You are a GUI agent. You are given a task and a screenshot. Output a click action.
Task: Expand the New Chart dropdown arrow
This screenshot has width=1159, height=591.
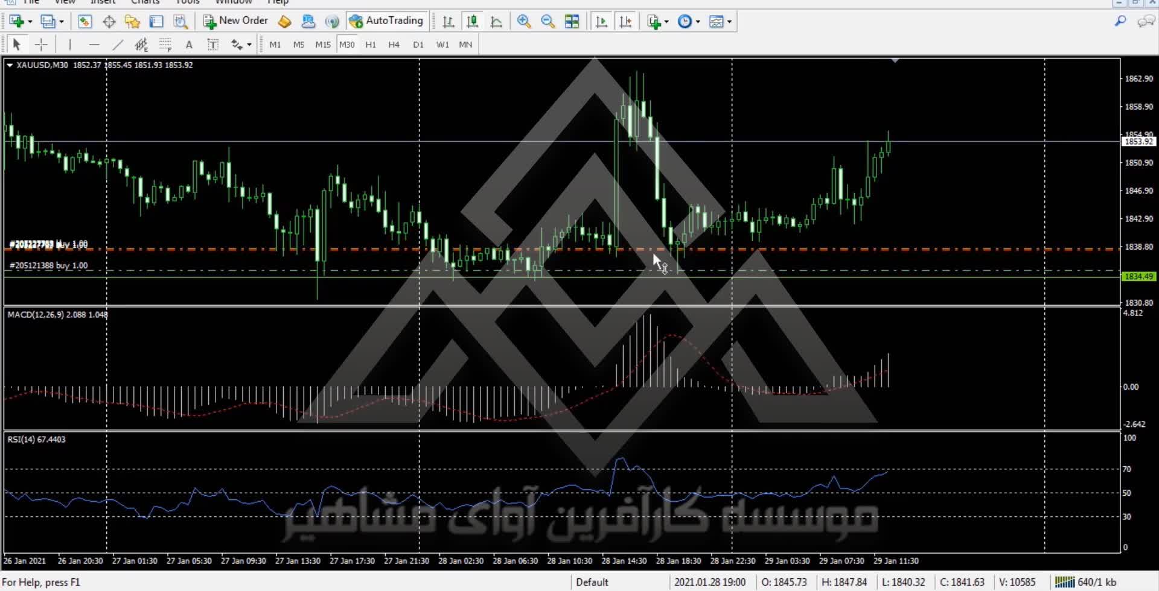click(30, 22)
